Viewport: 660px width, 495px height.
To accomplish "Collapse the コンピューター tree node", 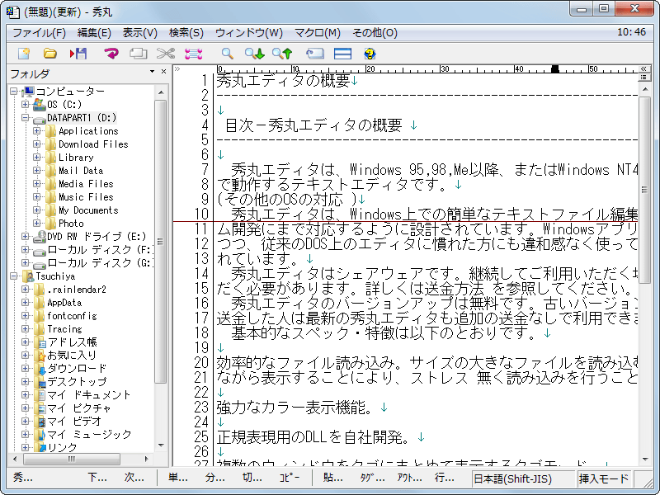I will pyautogui.click(x=14, y=92).
